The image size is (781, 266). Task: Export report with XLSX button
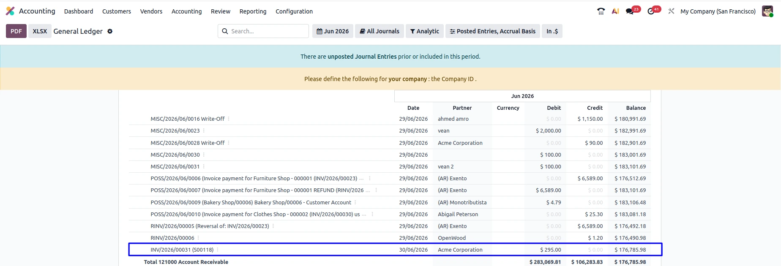click(40, 31)
